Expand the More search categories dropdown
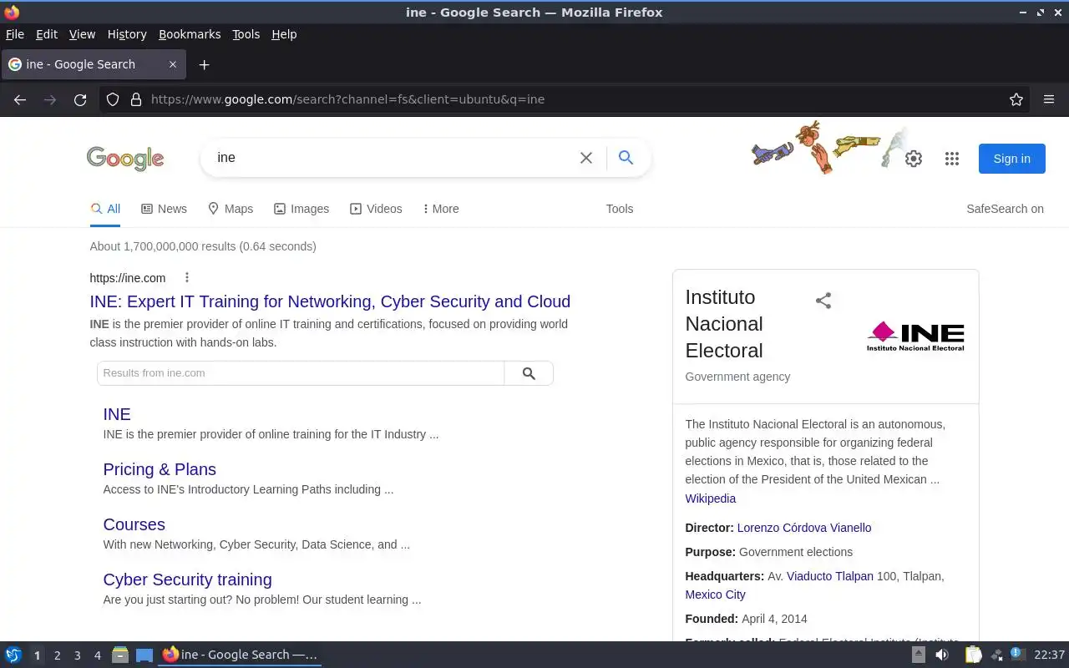 (x=441, y=209)
